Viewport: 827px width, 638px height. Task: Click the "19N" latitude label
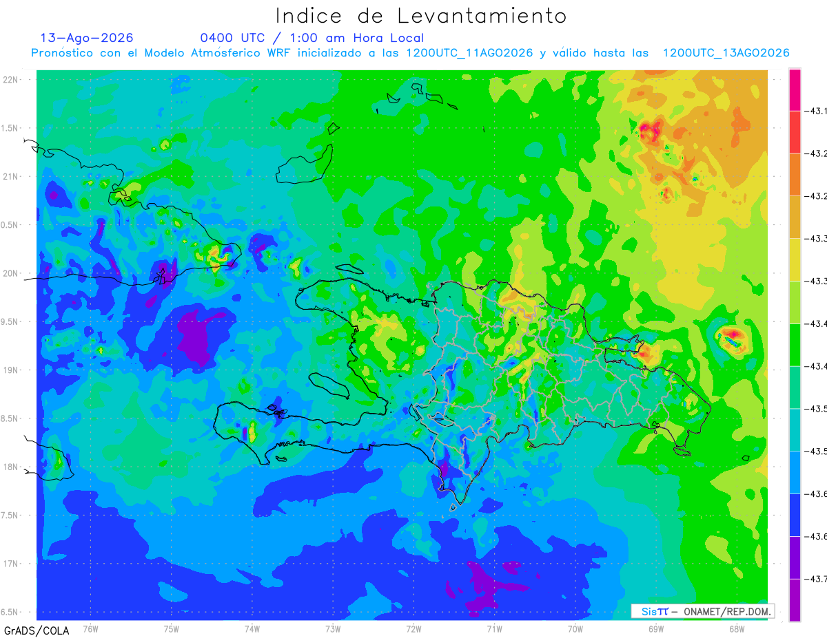click(12, 370)
